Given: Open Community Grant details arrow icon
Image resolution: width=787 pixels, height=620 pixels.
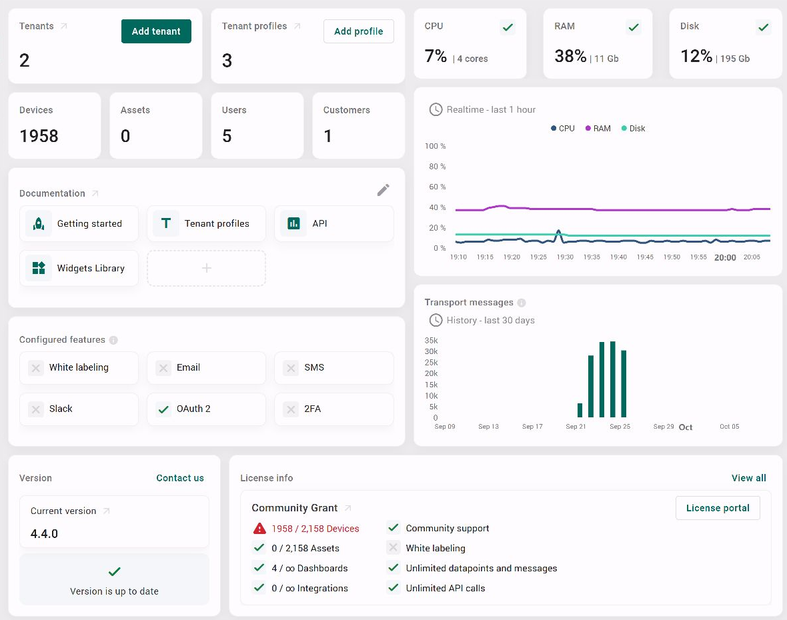Looking at the screenshot, I should [348, 508].
